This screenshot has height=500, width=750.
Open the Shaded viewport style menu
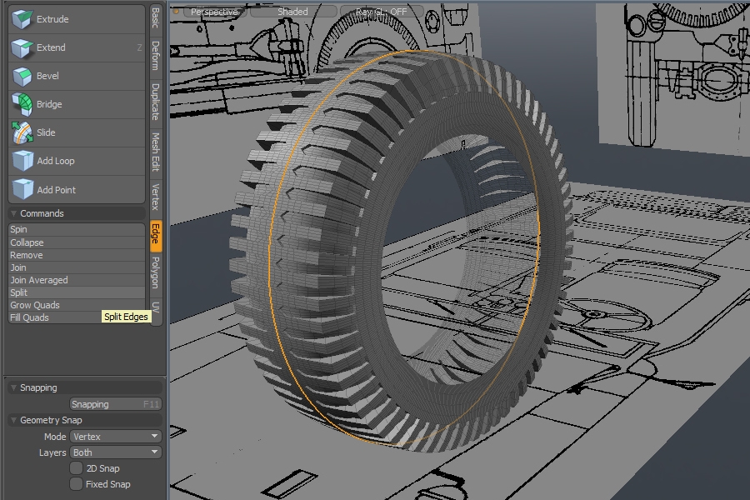pos(292,12)
